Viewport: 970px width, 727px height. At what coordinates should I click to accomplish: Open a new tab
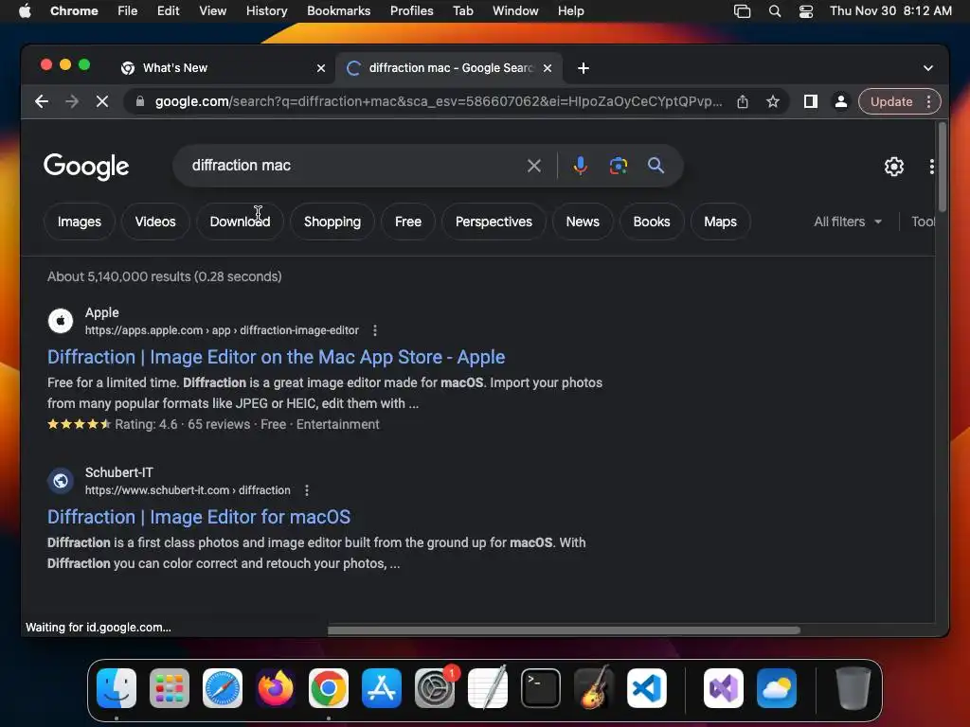tap(584, 68)
